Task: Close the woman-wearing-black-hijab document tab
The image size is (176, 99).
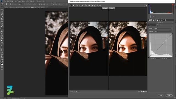Action: (47, 7)
